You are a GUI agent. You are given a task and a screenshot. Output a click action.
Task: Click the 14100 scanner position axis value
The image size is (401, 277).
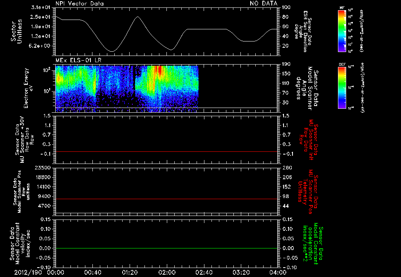coord(43,187)
